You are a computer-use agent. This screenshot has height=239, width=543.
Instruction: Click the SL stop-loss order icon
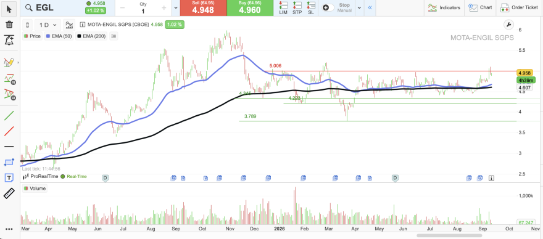[x=311, y=8]
